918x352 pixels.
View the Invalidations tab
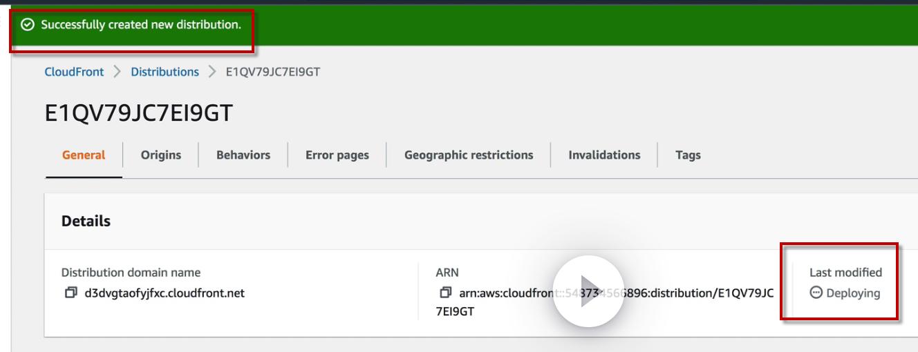(604, 155)
